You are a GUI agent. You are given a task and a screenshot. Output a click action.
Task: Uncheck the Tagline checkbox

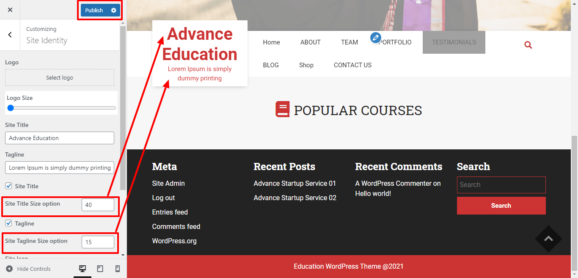click(x=8, y=223)
